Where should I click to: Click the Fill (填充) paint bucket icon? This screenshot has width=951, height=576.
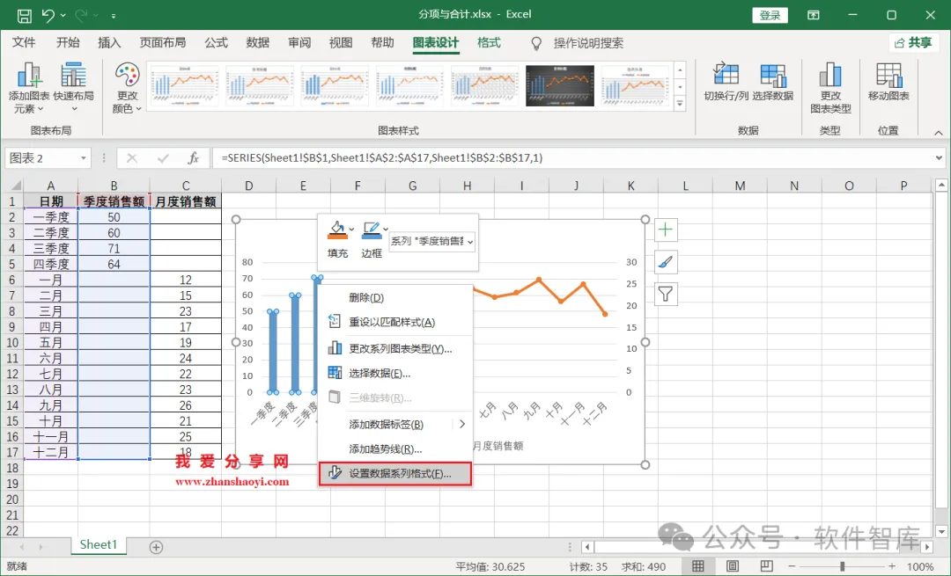point(336,230)
